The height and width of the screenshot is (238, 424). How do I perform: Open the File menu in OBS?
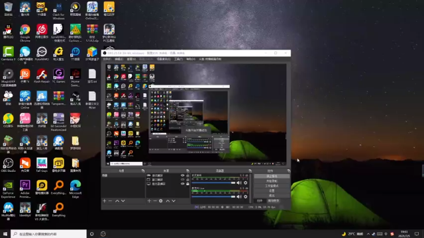[107, 59]
